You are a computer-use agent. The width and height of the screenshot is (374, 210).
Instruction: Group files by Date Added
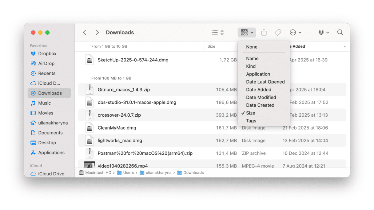[x=259, y=90]
